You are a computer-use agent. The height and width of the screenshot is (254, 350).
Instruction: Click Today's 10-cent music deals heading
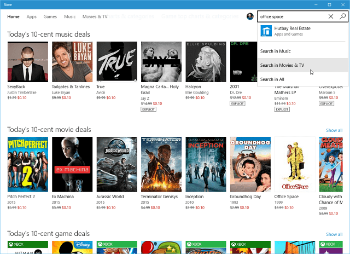click(x=49, y=34)
